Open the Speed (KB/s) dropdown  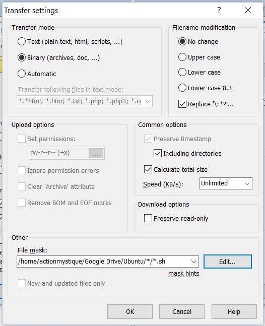click(226, 183)
